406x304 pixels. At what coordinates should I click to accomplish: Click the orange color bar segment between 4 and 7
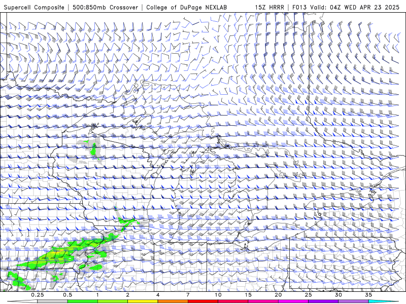pyautogui.click(x=173, y=301)
